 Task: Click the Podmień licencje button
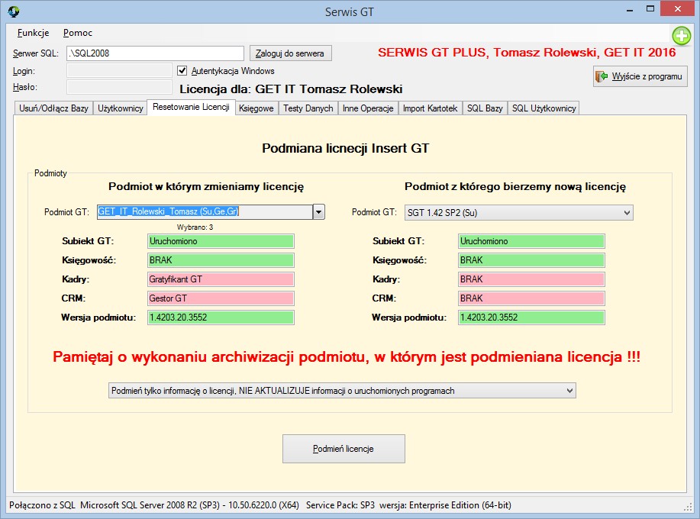click(344, 449)
